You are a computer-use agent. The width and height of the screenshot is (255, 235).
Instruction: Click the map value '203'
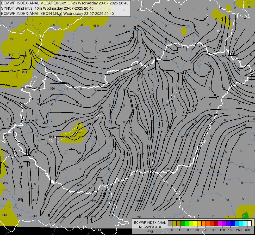coord(12,39)
